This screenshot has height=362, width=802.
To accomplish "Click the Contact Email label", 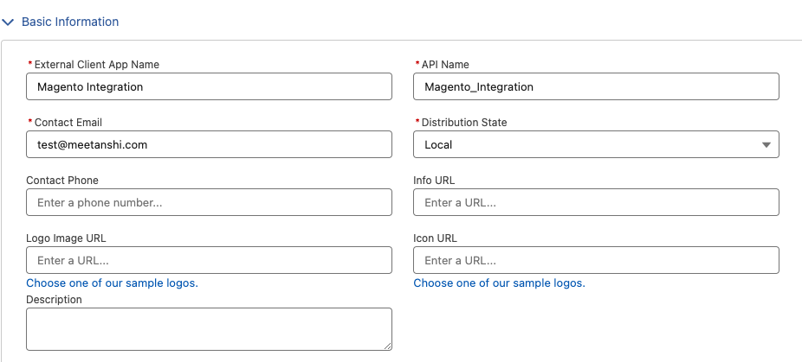I will (68, 123).
